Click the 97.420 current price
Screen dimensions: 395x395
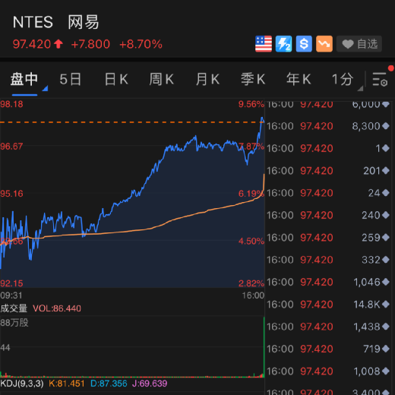[32, 44]
